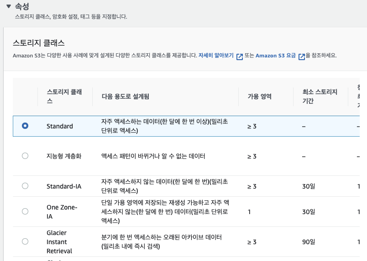Viewport: 367px width, 261px height.
Task: Click the 30일 cell in Standard-IA row
Action: coord(309,186)
